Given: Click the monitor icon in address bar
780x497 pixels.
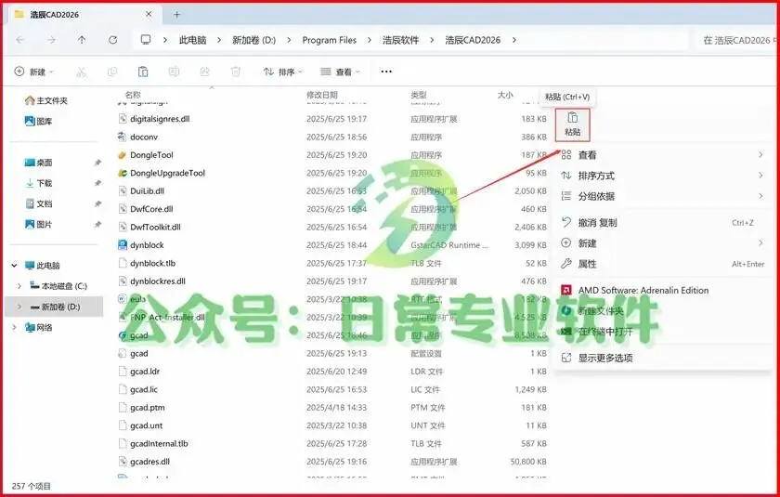Looking at the screenshot, I should pos(146,40).
